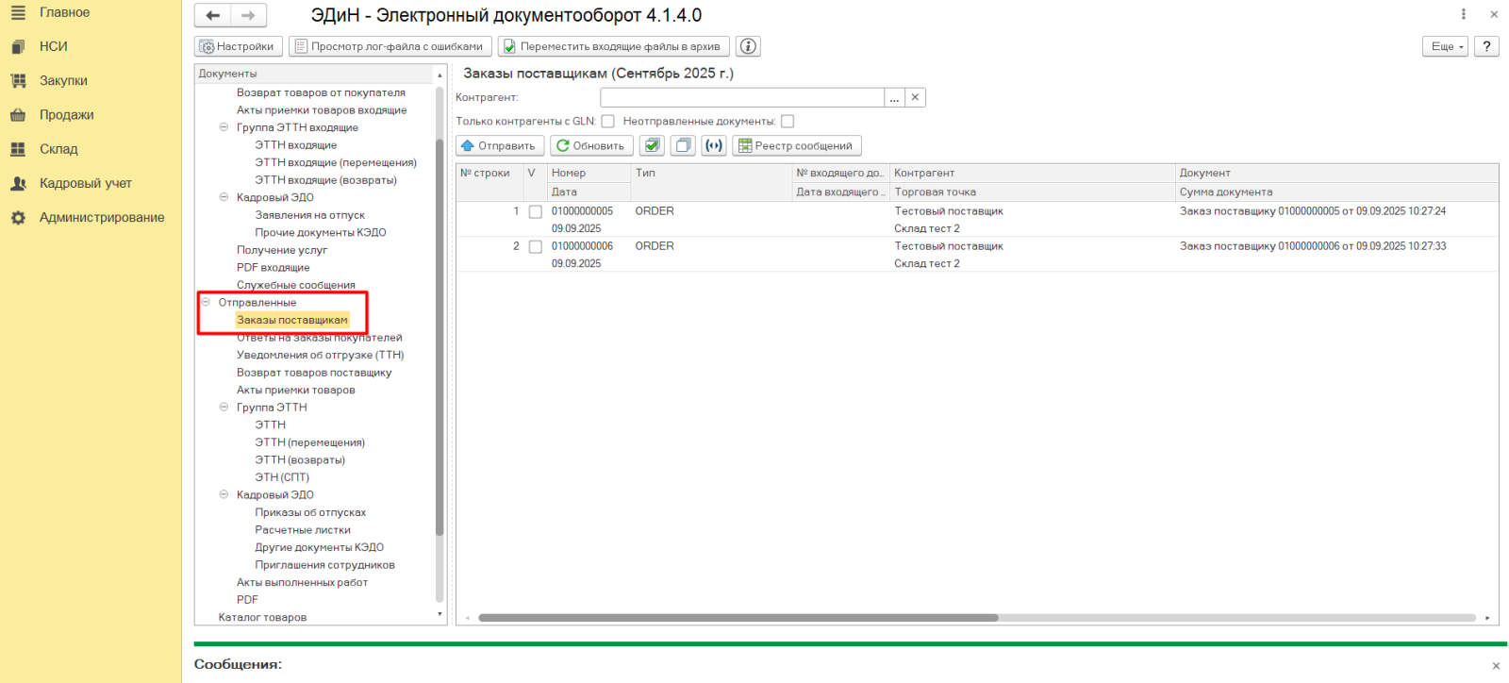Open the Закупки cart section

pyautogui.click(x=63, y=81)
